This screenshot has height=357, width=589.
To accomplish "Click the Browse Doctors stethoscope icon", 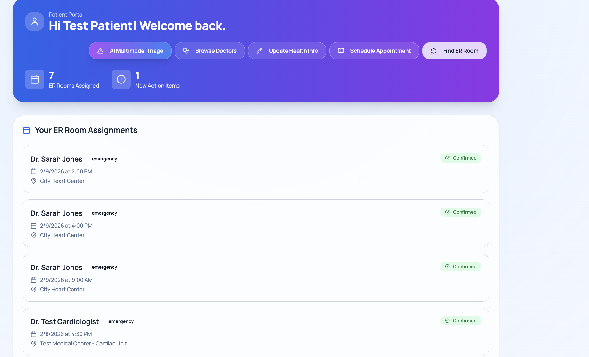I will (x=186, y=51).
